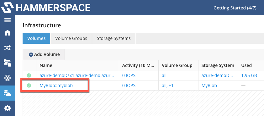The image size is (264, 116).
Task: Switch to the Storage Systems tab
Action: coord(114,38)
